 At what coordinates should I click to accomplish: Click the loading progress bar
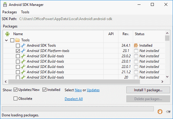[x=78, y=109]
